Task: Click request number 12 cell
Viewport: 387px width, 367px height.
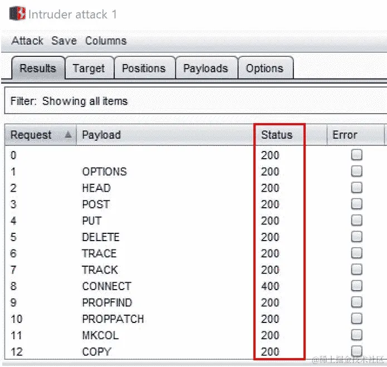Action: coord(17,352)
